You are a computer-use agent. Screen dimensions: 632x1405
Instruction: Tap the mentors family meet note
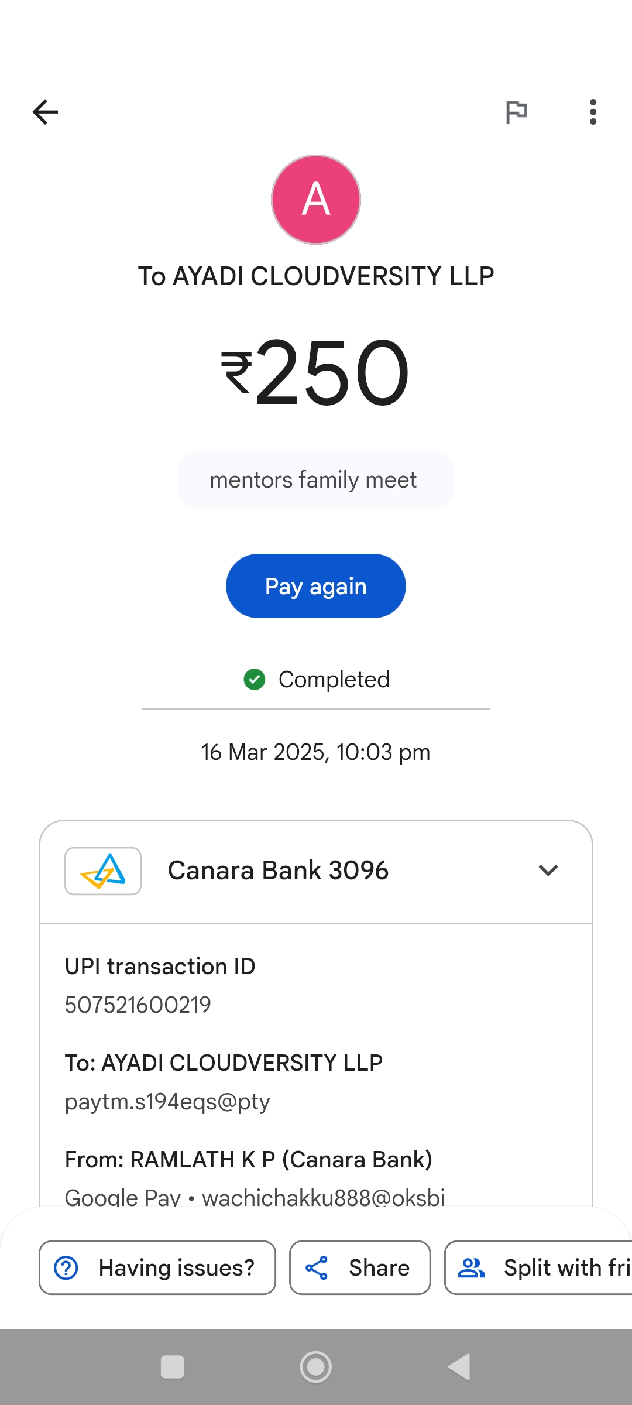click(x=315, y=480)
